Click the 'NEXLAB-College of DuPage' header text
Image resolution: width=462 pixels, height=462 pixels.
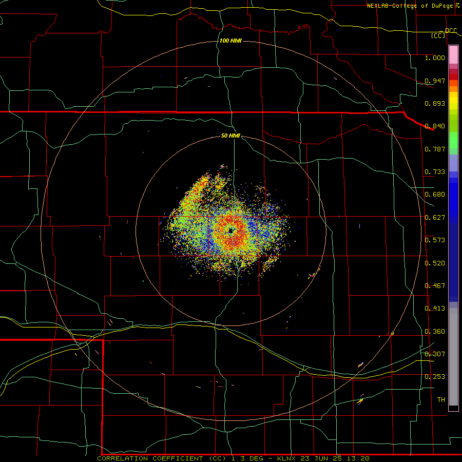[x=410, y=6]
